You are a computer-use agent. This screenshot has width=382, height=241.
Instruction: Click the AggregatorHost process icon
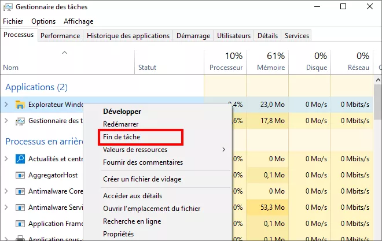[20, 175]
